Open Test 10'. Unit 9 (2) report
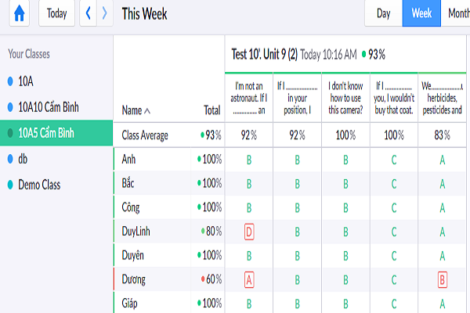Screen dimensions: 470x313 coord(265,55)
